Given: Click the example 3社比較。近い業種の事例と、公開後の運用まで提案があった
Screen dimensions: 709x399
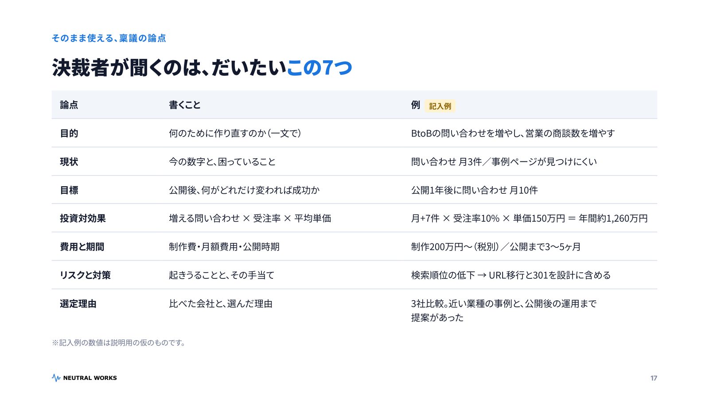Looking at the screenshot, I should [504, 310].
